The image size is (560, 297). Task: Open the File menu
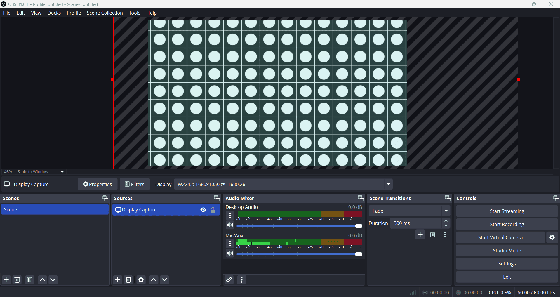pyautogui.click(x=7, y=13)
